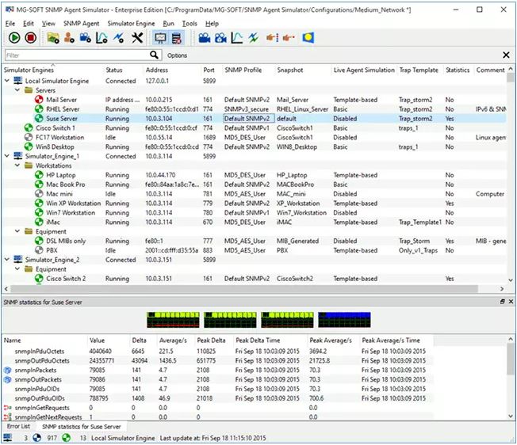517x445 pixels.
Task: Sort by Trap Template column header
Action: pyautogui.click(x=419, y=70)
